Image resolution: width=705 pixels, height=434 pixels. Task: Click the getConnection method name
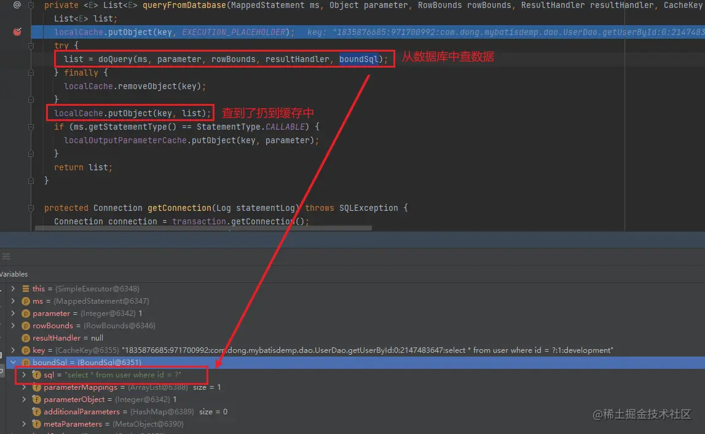179,208
